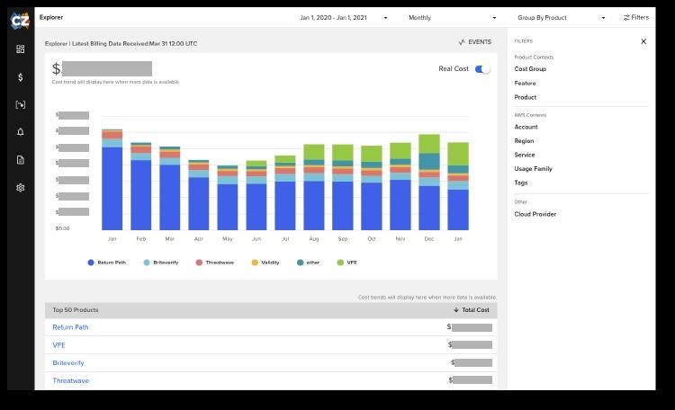Click the Filters button

(x=635, y=18)
